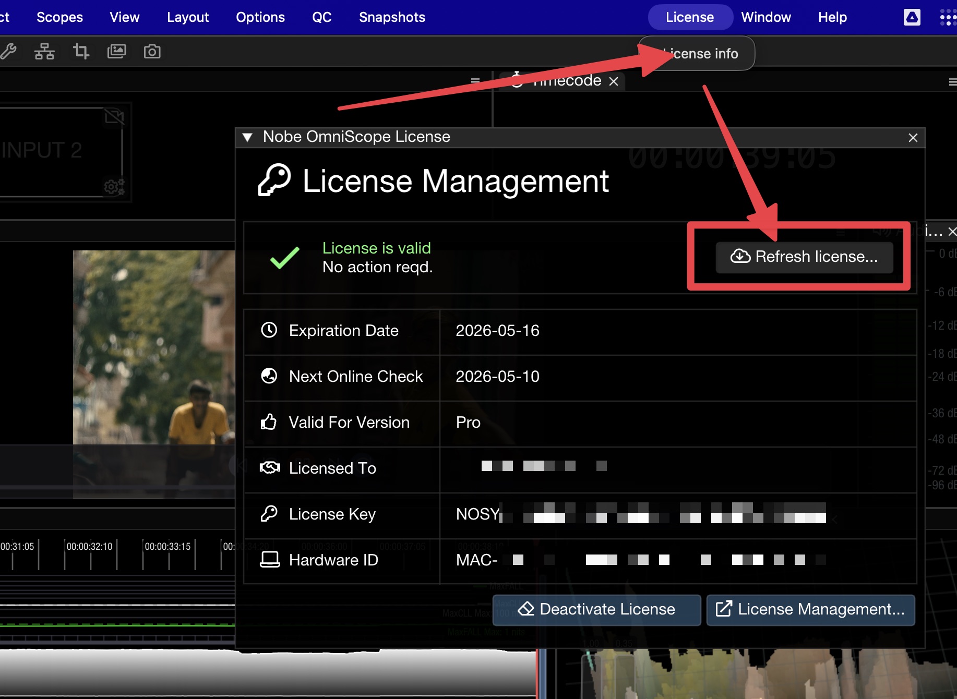Close the Timecode tab
The width and height of the screenshot is (957, 699).
click(x=614, y=81)
